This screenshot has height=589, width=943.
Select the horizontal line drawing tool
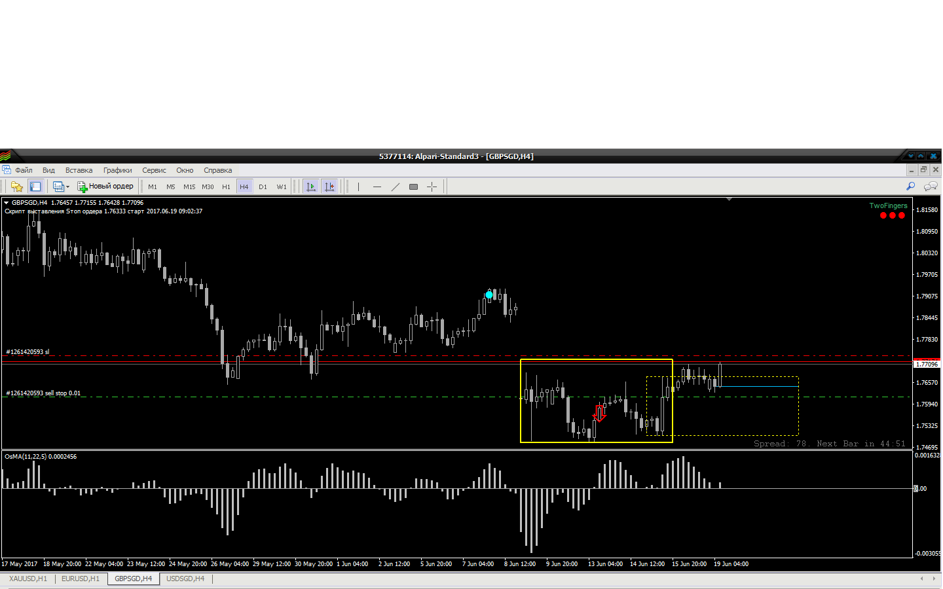coord(377,187)
